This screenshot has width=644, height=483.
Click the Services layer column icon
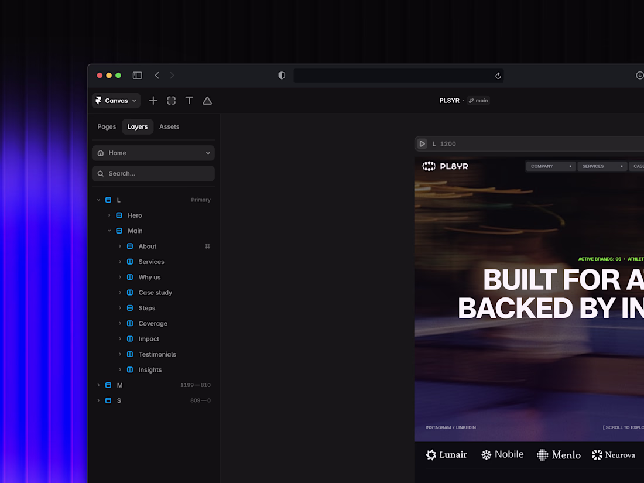click(130, 262)
